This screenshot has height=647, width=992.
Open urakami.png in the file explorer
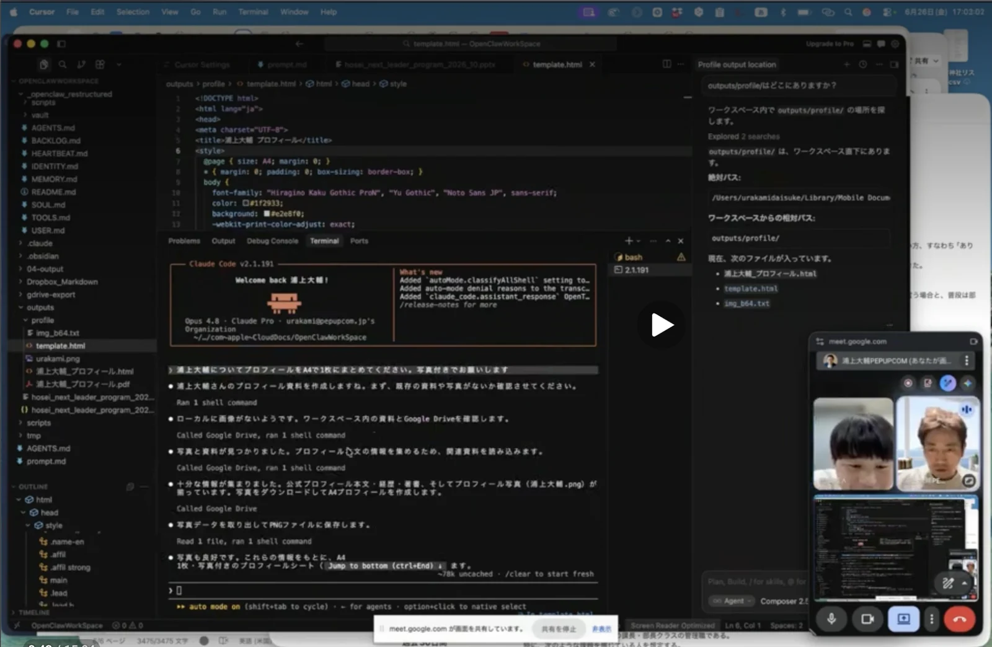coord(58,359)
